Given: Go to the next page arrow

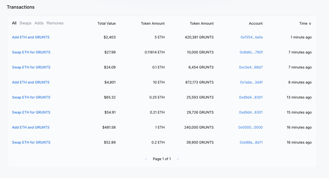Looking at the screenshot, I should tap(178, 159).
